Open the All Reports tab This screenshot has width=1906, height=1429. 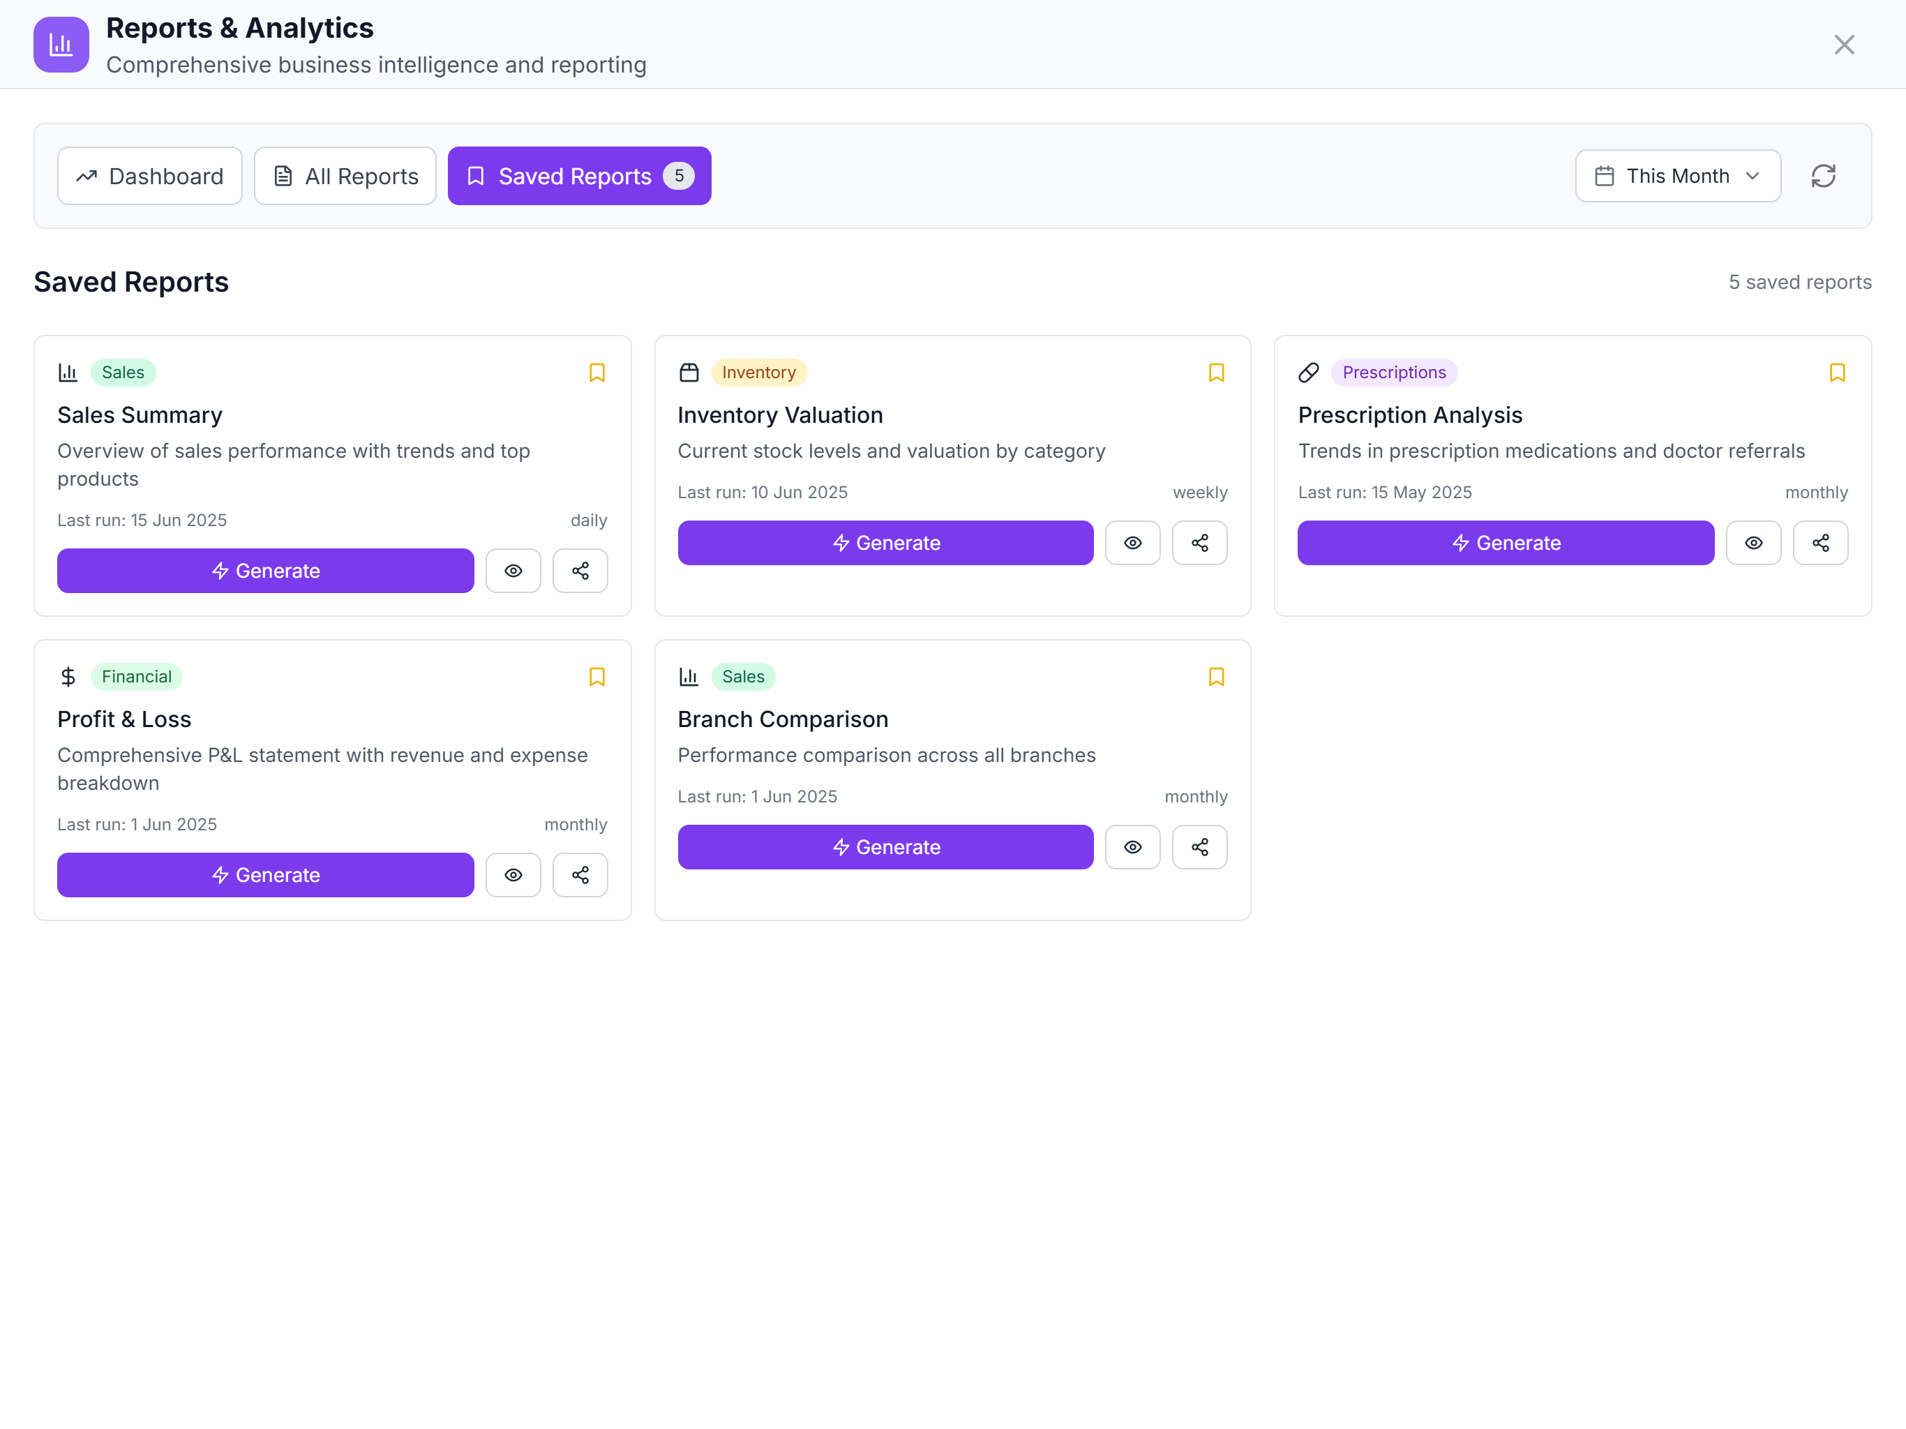tap(345, 176)
